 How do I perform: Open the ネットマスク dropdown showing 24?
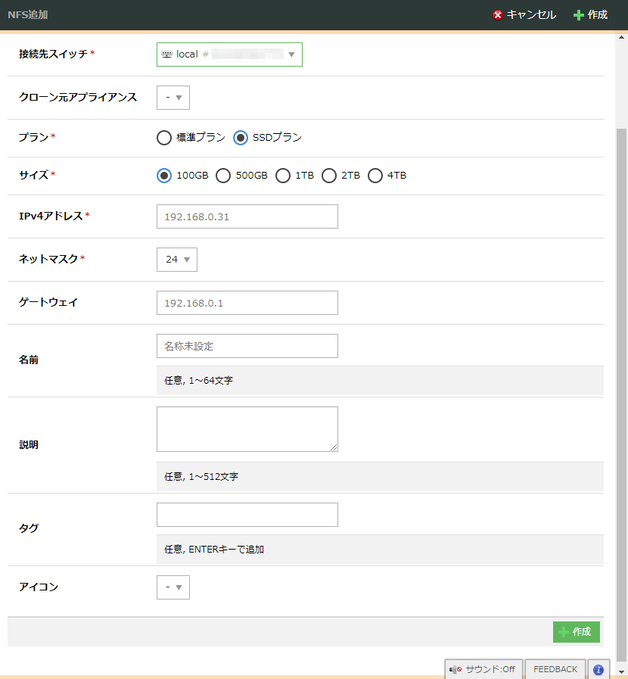(x=177, y=260)
